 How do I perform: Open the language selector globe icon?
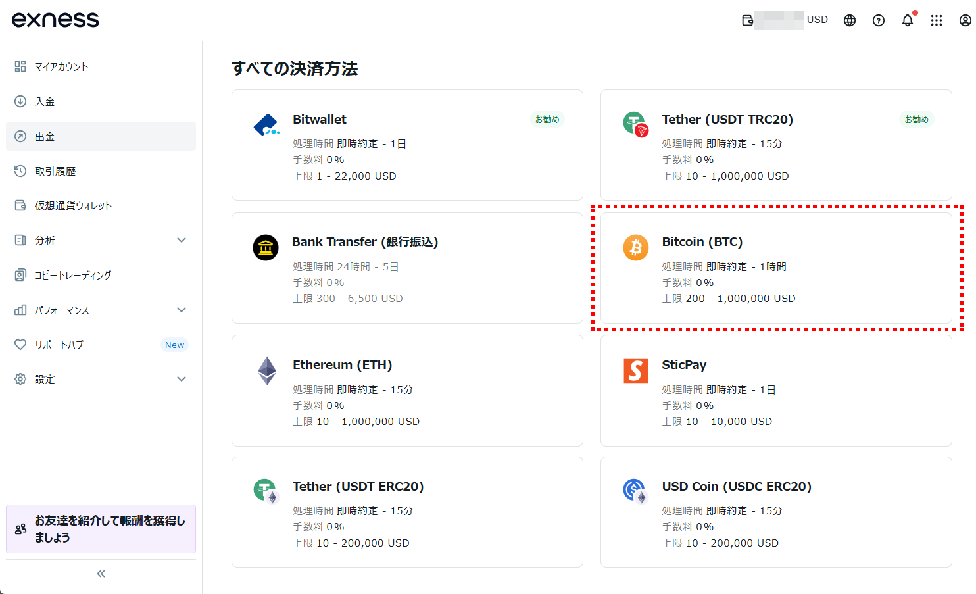pos(849,20)
